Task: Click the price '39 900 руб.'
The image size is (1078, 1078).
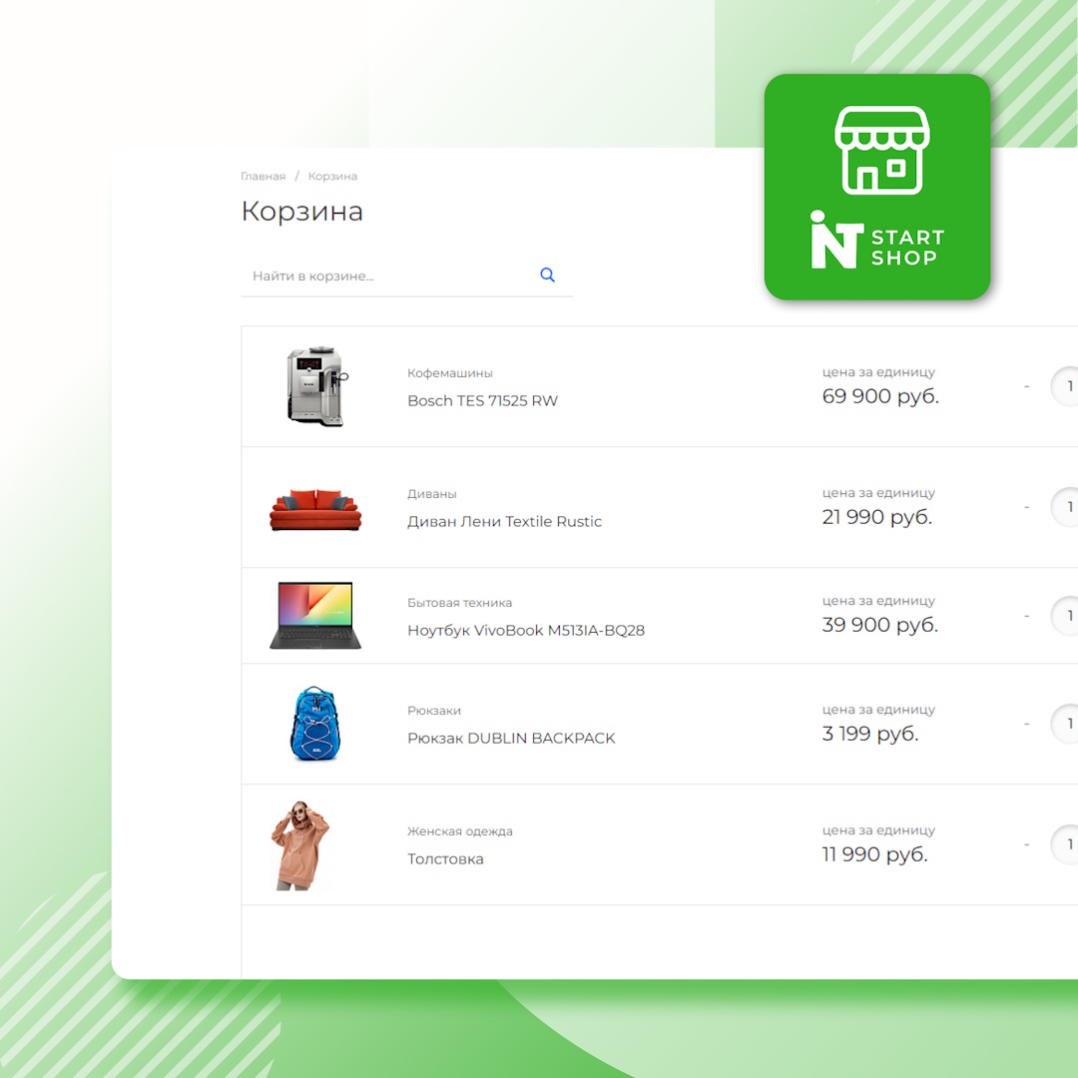Action: point(880,625)
